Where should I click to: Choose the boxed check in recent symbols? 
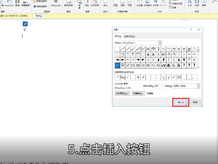(x=179, y=77)
